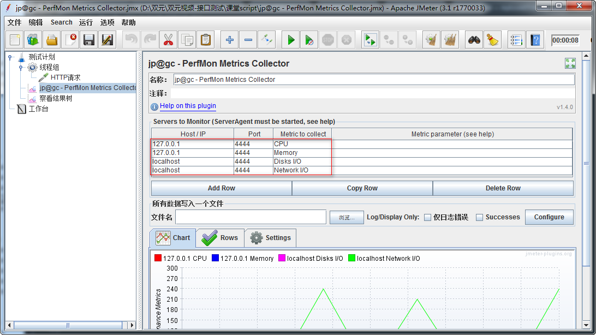Screen dimensions: 596x335
Task: Click the Add Row button
Action: (222, 188)
